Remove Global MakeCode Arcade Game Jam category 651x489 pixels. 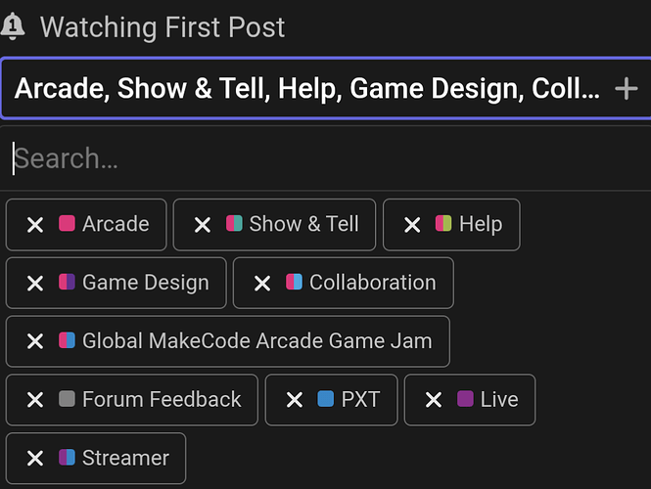tap(35, 341)
